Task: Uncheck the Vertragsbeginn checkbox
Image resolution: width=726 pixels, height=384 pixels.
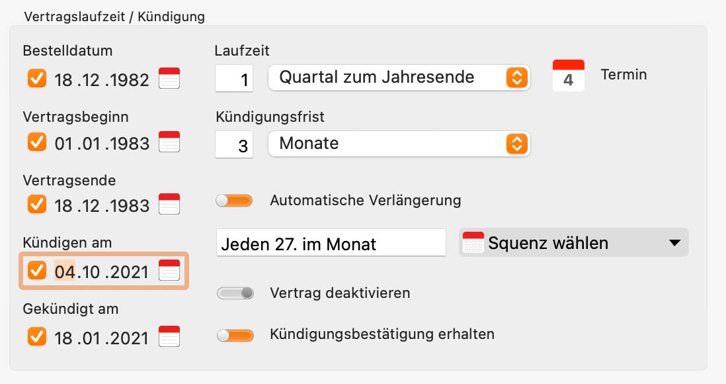Action: click(37, 142)
